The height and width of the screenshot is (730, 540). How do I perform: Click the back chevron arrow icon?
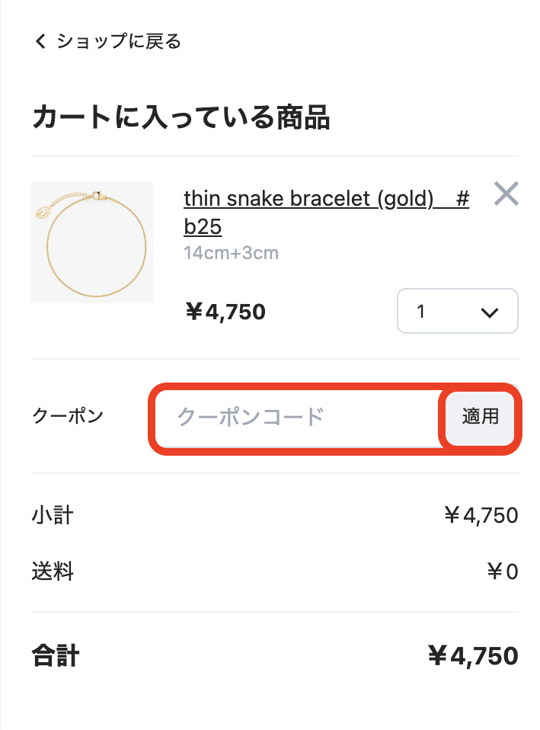coord(40,41)
